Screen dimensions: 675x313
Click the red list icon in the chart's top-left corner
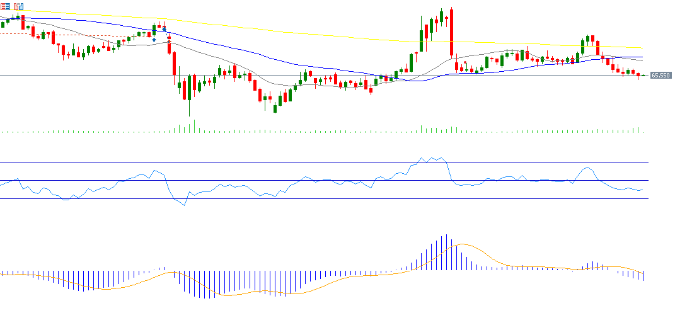click(5, 6)
